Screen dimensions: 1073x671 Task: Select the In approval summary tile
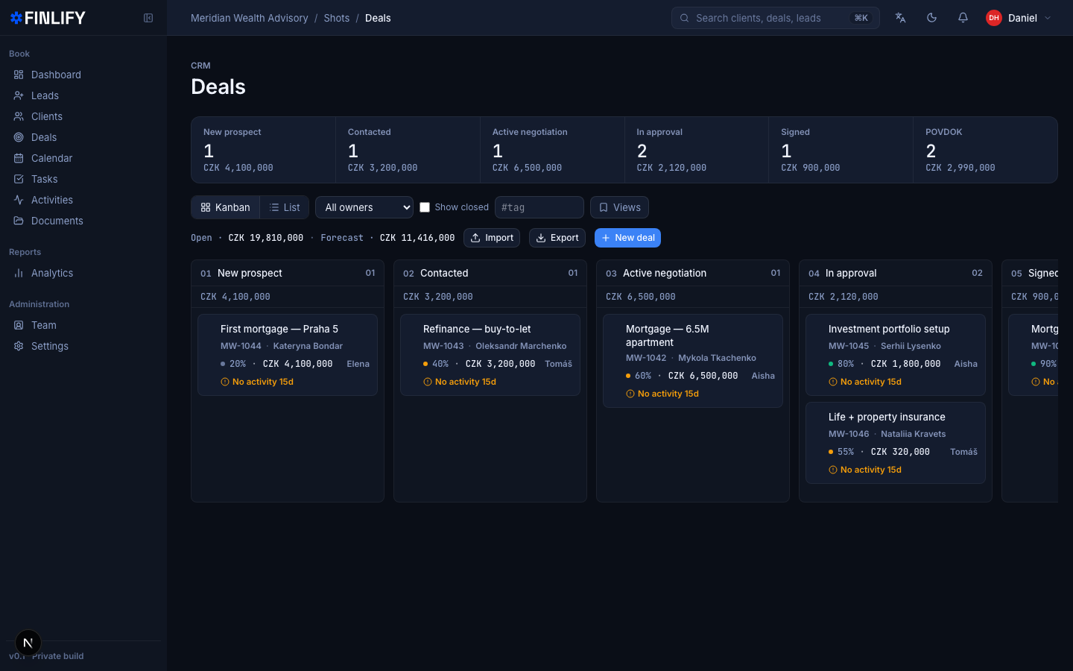(x=697, y=150)
